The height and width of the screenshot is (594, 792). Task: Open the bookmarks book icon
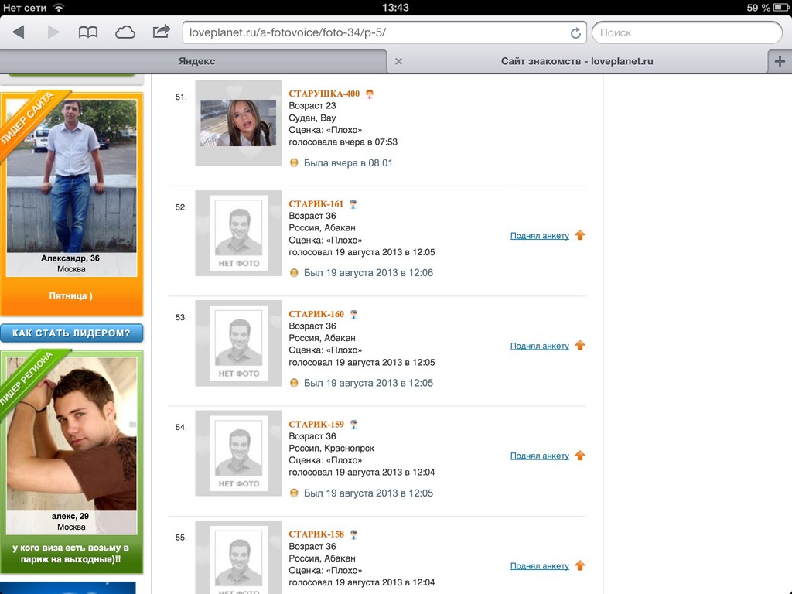click(x=88, y=32)
